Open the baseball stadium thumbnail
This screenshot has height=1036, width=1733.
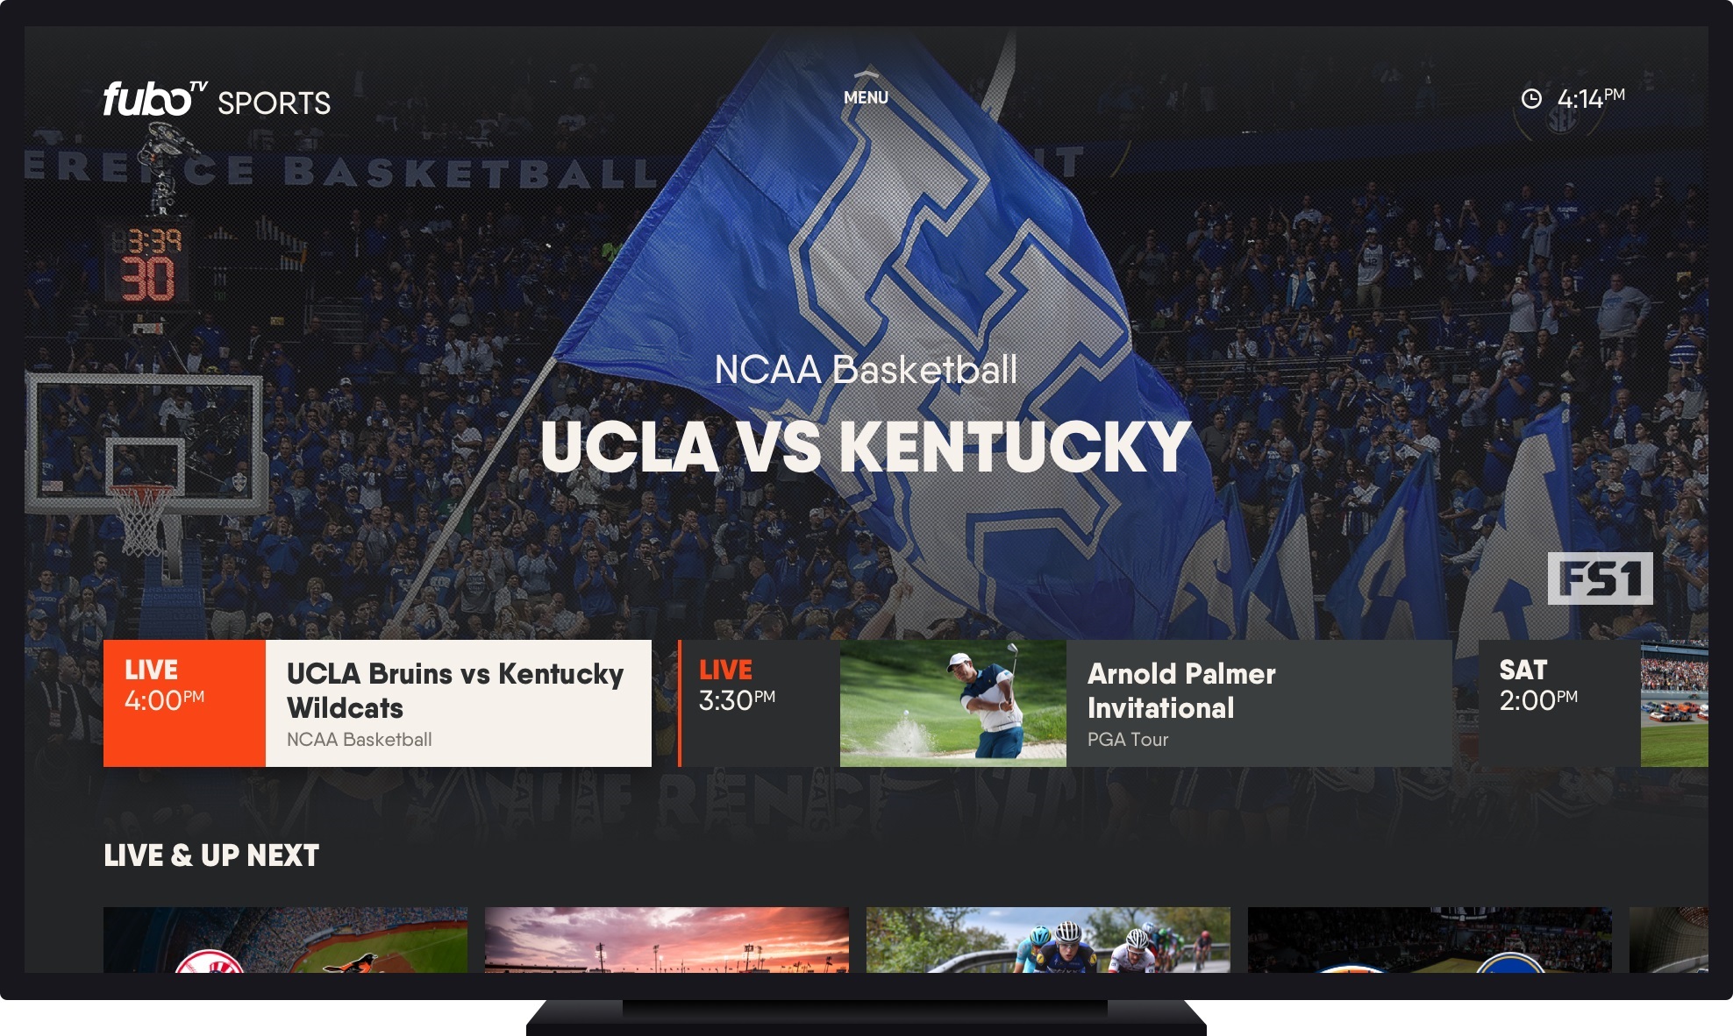285,940
